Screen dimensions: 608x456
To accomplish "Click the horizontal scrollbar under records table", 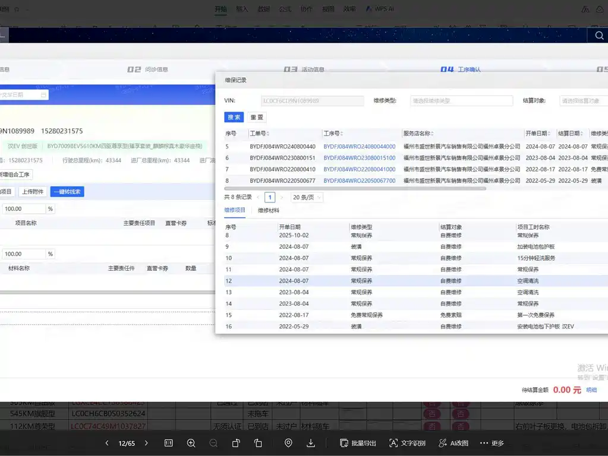I will point(355,189).
